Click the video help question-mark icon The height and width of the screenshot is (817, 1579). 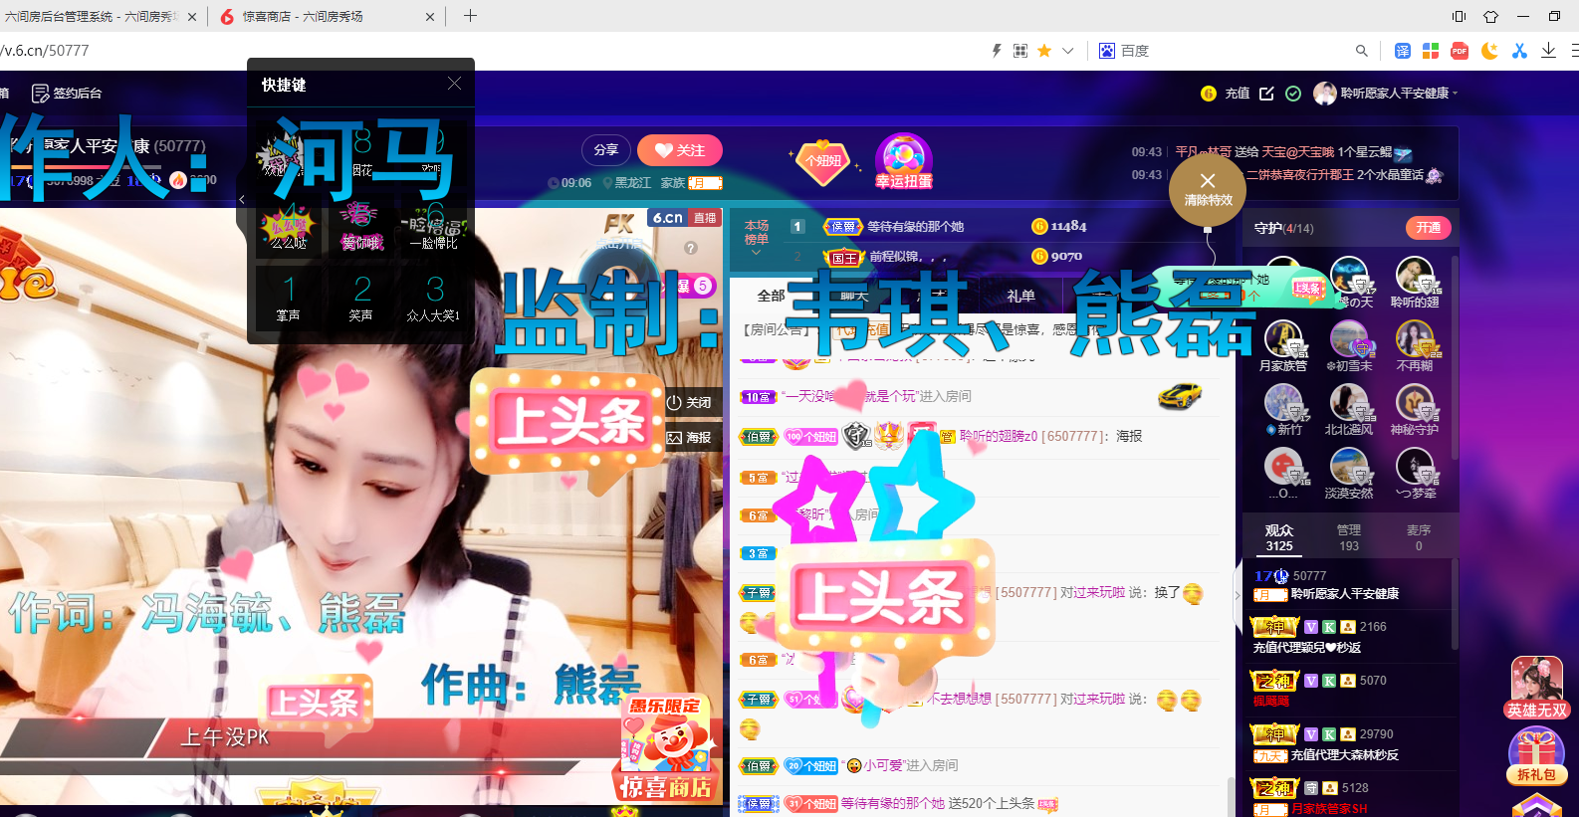click(691, 247)
